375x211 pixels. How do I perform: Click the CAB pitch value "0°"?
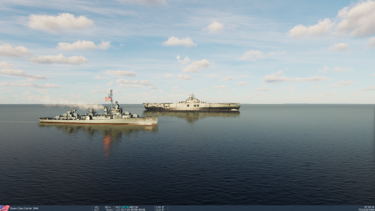point(163,207)
